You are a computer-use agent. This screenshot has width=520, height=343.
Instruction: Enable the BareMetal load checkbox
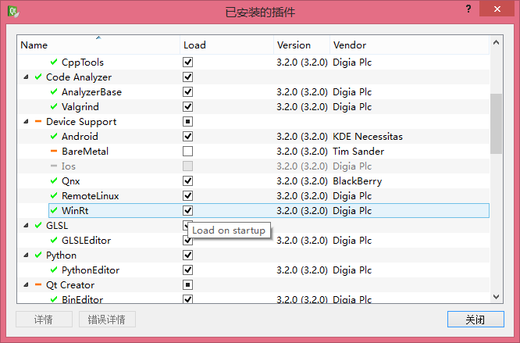click(x=187, y=151)
